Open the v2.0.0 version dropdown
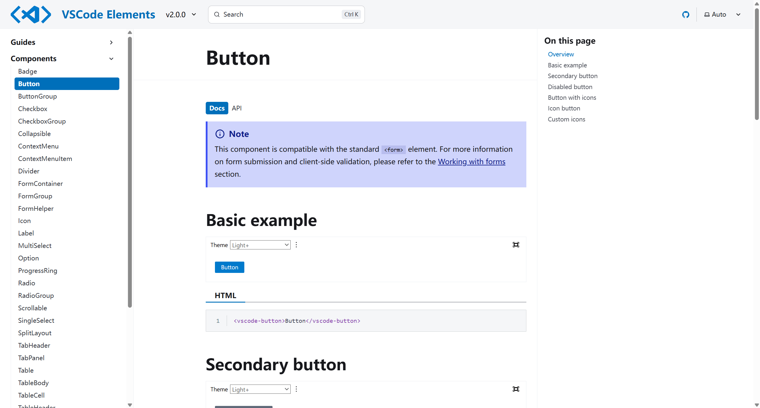The image size is (760, 408). [181, 15]
